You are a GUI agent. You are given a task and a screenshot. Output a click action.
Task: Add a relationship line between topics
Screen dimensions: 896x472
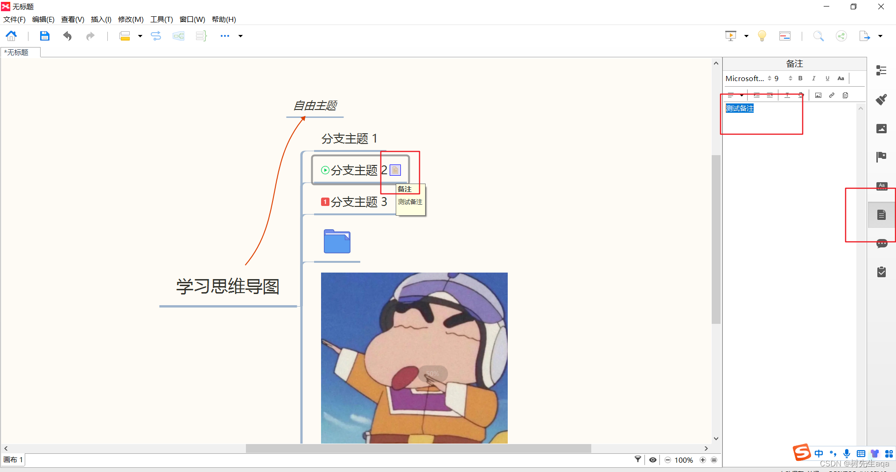coord(156,36)
